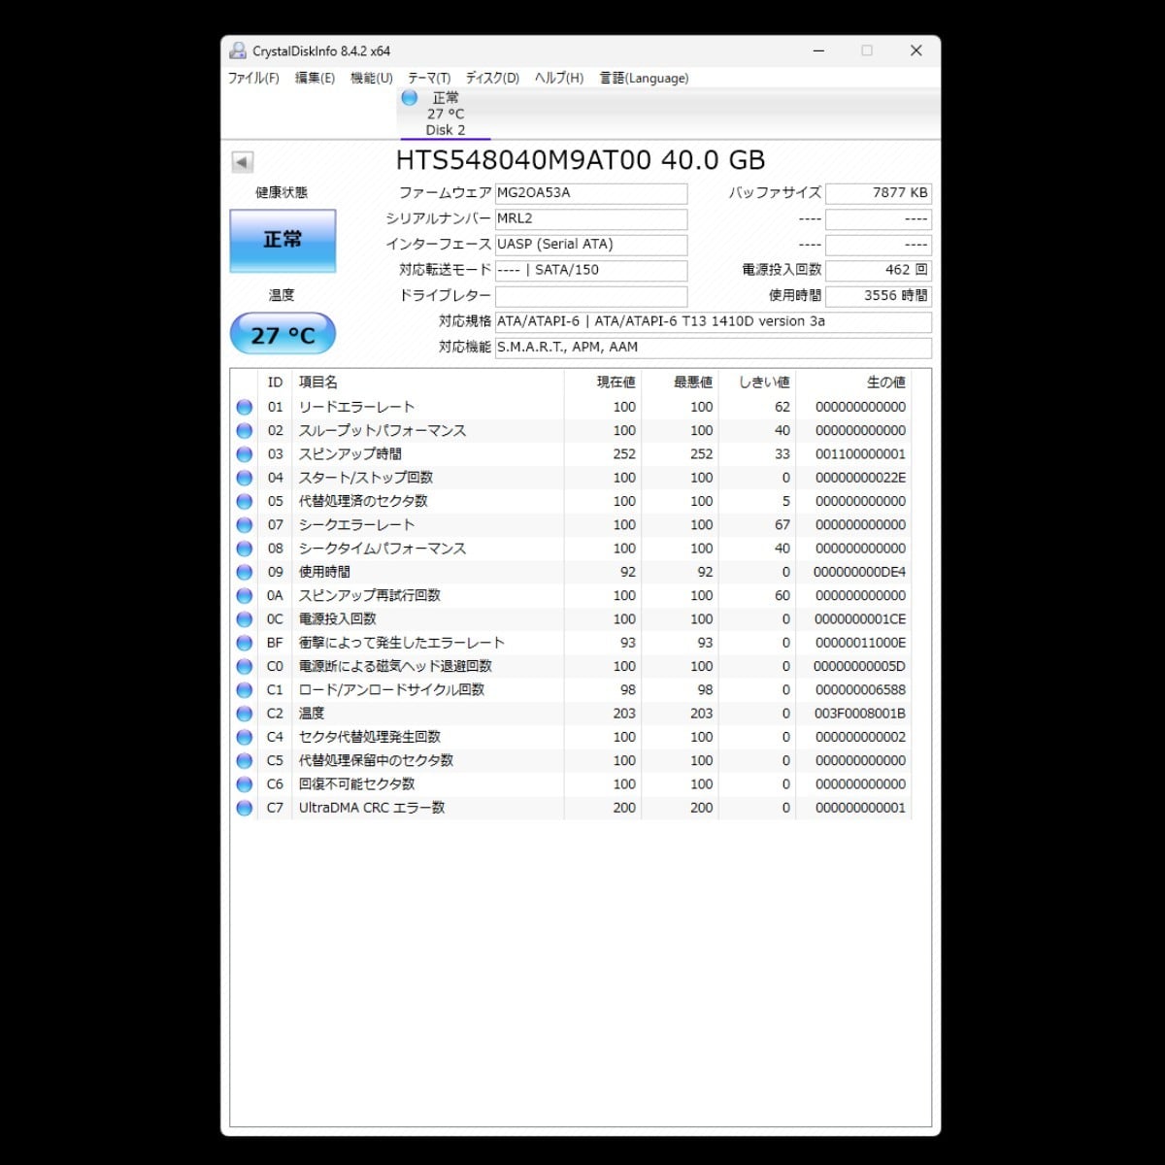Click the serial number field MRL2
The image size is (1165, 1165).
click(x=591, y=219)
